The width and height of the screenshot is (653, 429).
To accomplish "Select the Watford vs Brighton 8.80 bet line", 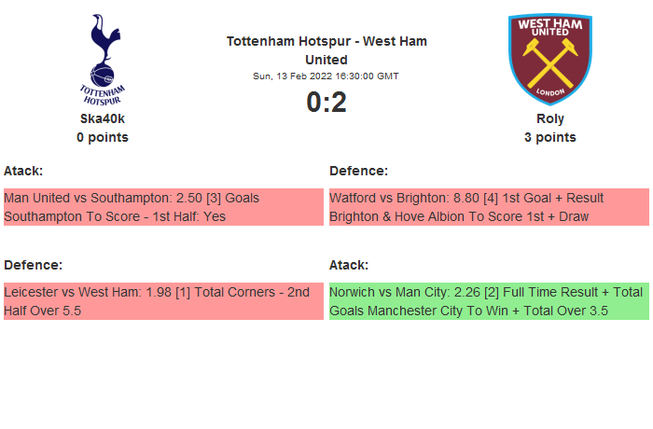I will tap(466, 198).
